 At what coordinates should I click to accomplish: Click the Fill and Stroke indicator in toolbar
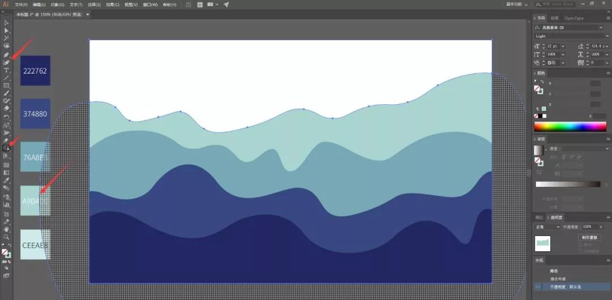(x=5, y=253)
